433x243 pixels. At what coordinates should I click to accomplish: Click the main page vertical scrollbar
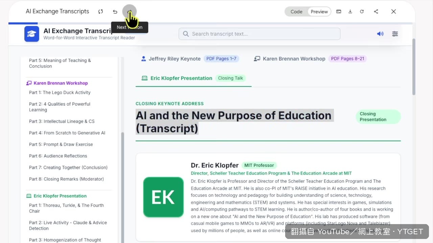click(414, 66)
